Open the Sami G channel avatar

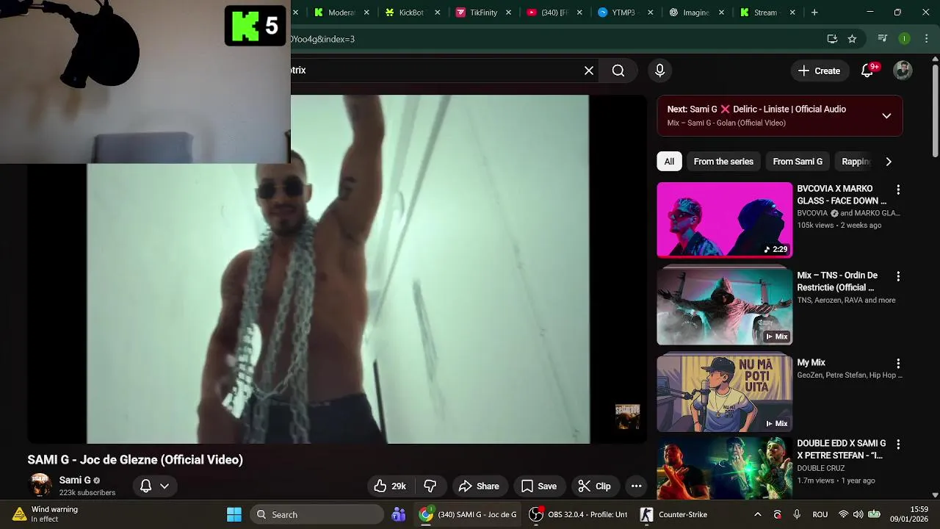coord(41,486)
